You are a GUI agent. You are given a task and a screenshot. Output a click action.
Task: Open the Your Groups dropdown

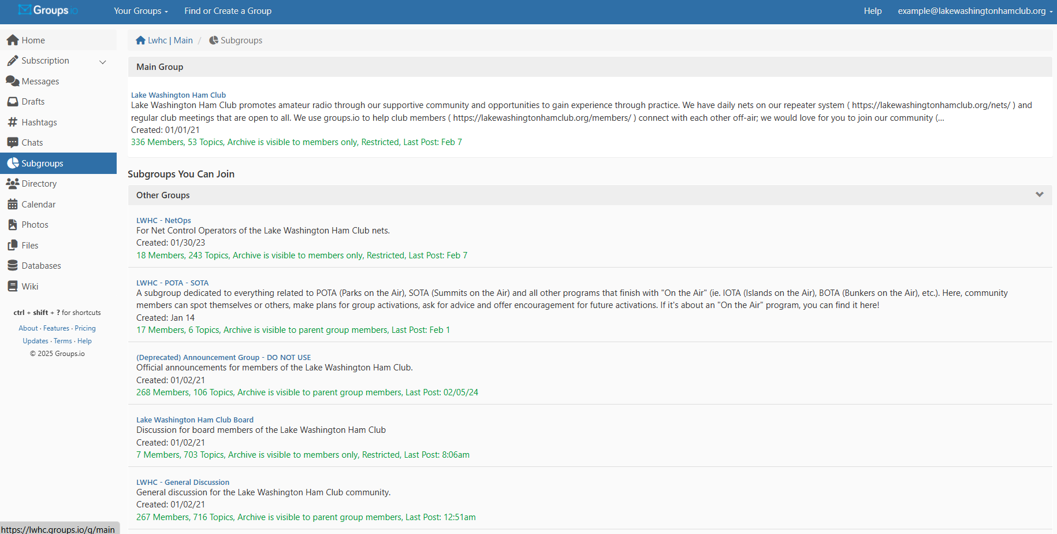(x=141, y=11)
